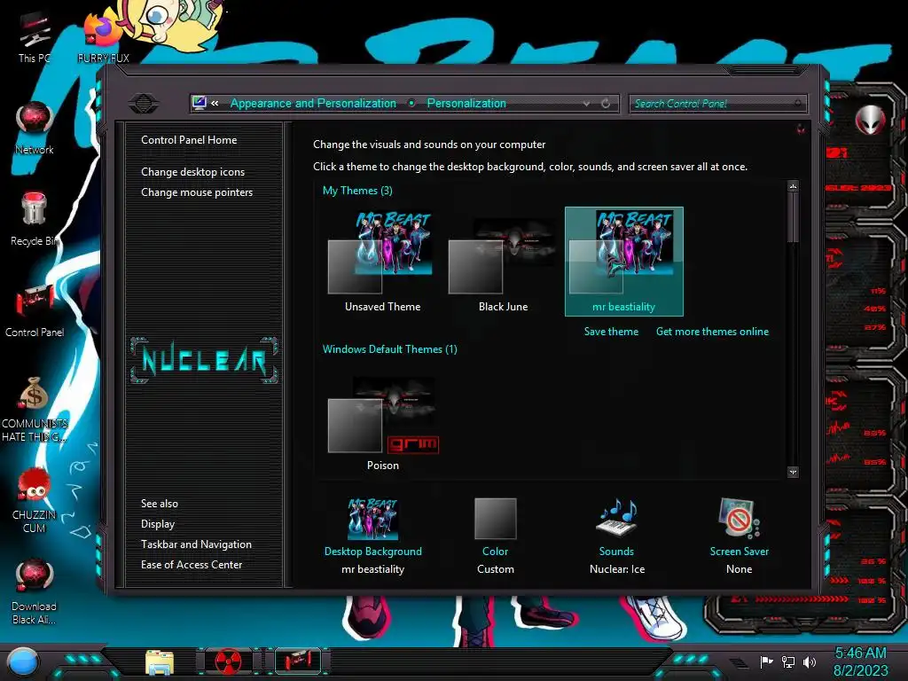Select the Poison default theme
Image resolution: width=908 pixels, height=681 pixels.
pyautogui.click(x=383, y=423)
